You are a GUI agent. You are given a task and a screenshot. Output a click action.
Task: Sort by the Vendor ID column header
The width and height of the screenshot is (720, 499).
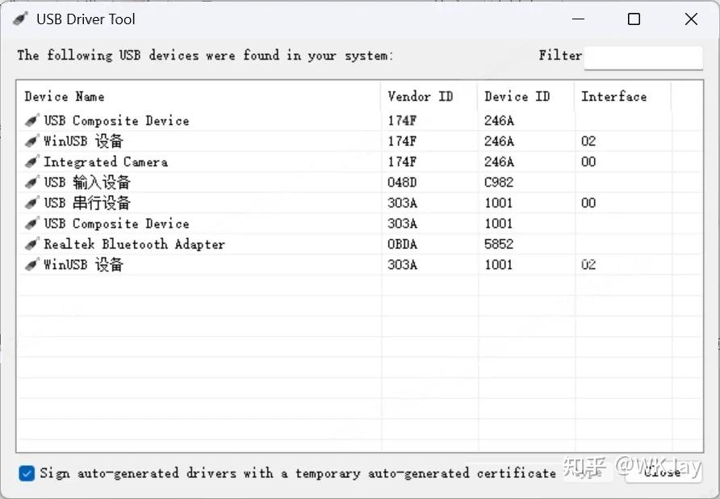pos(420,96)
